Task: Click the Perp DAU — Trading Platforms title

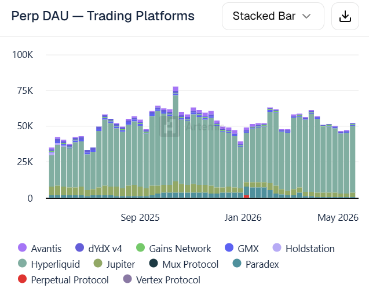Action: coord(103,16)
